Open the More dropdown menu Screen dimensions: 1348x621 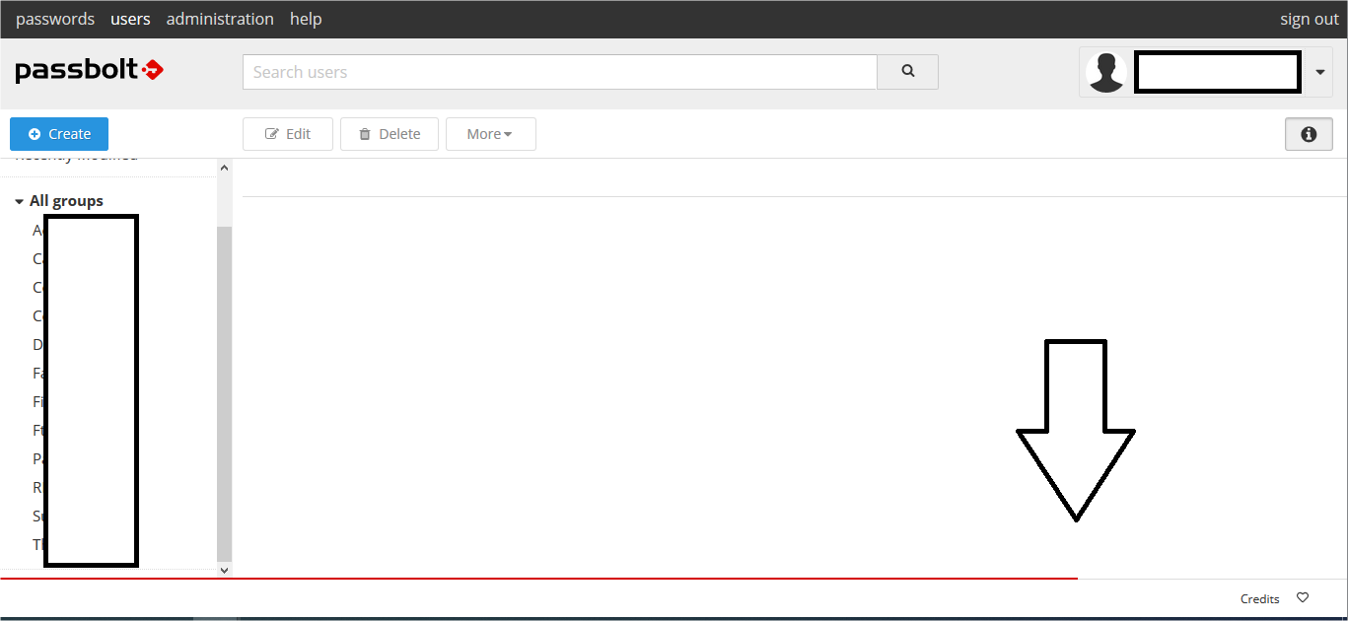coord(491,134)
